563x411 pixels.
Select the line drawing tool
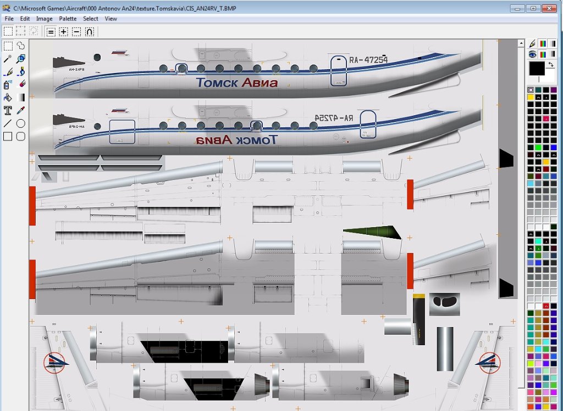(x=8, y=123)
